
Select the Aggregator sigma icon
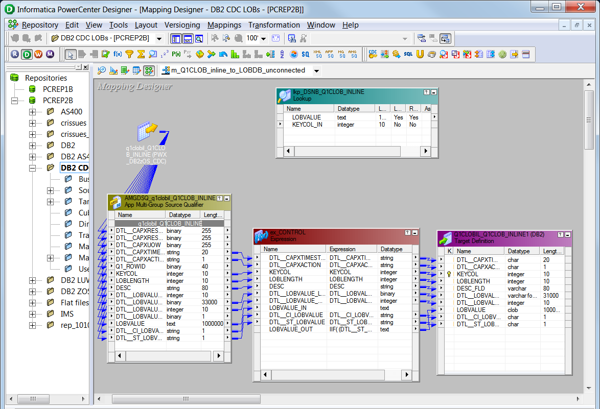(x=141, y=54)
